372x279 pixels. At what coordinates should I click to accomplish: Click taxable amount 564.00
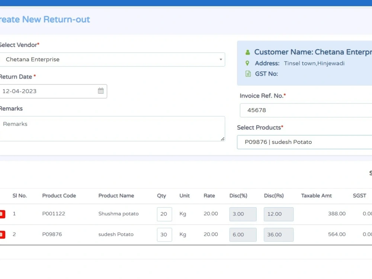[x=337, y=234]
